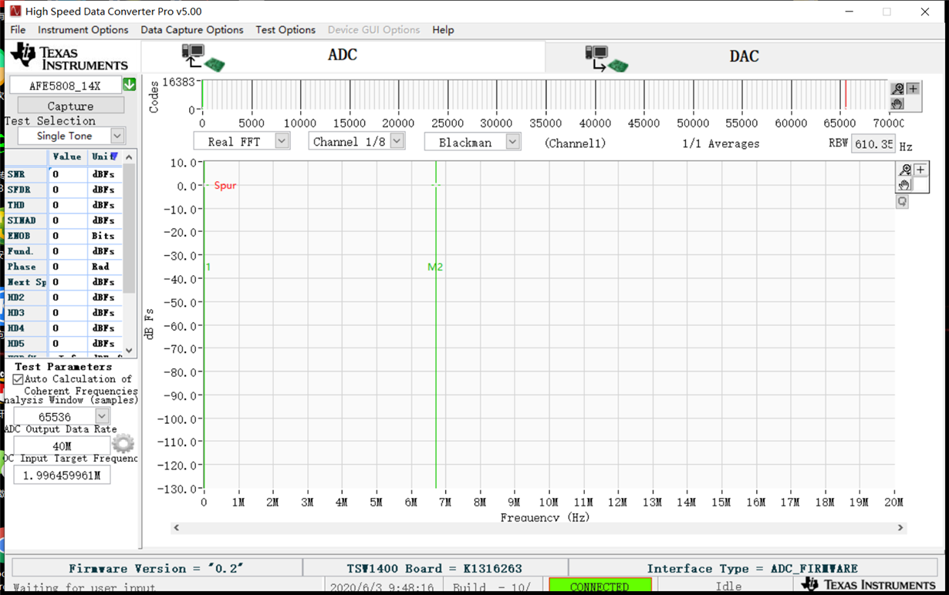Click the HD2 row label

16,298
